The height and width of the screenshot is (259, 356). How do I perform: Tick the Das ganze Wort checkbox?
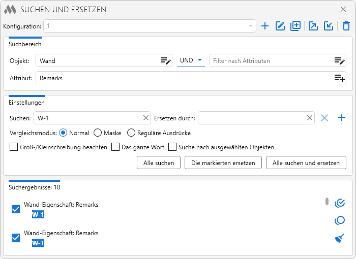point(115,147)
